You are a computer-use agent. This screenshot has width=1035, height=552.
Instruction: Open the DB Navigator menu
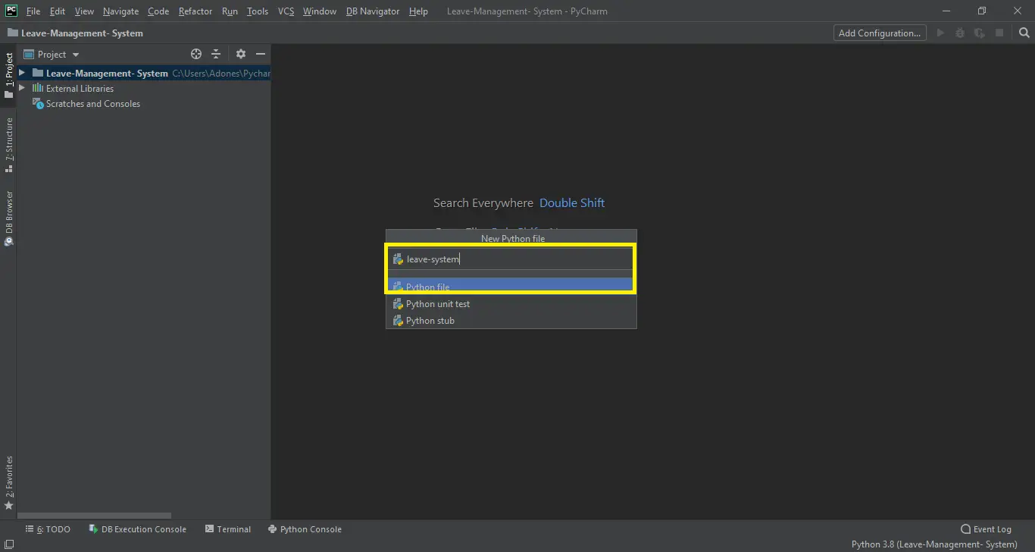click(x=372, y=11)
